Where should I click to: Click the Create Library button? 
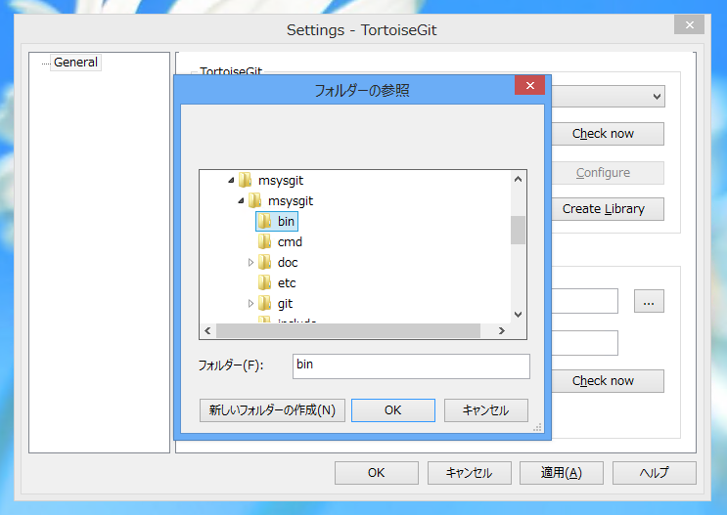608,209
